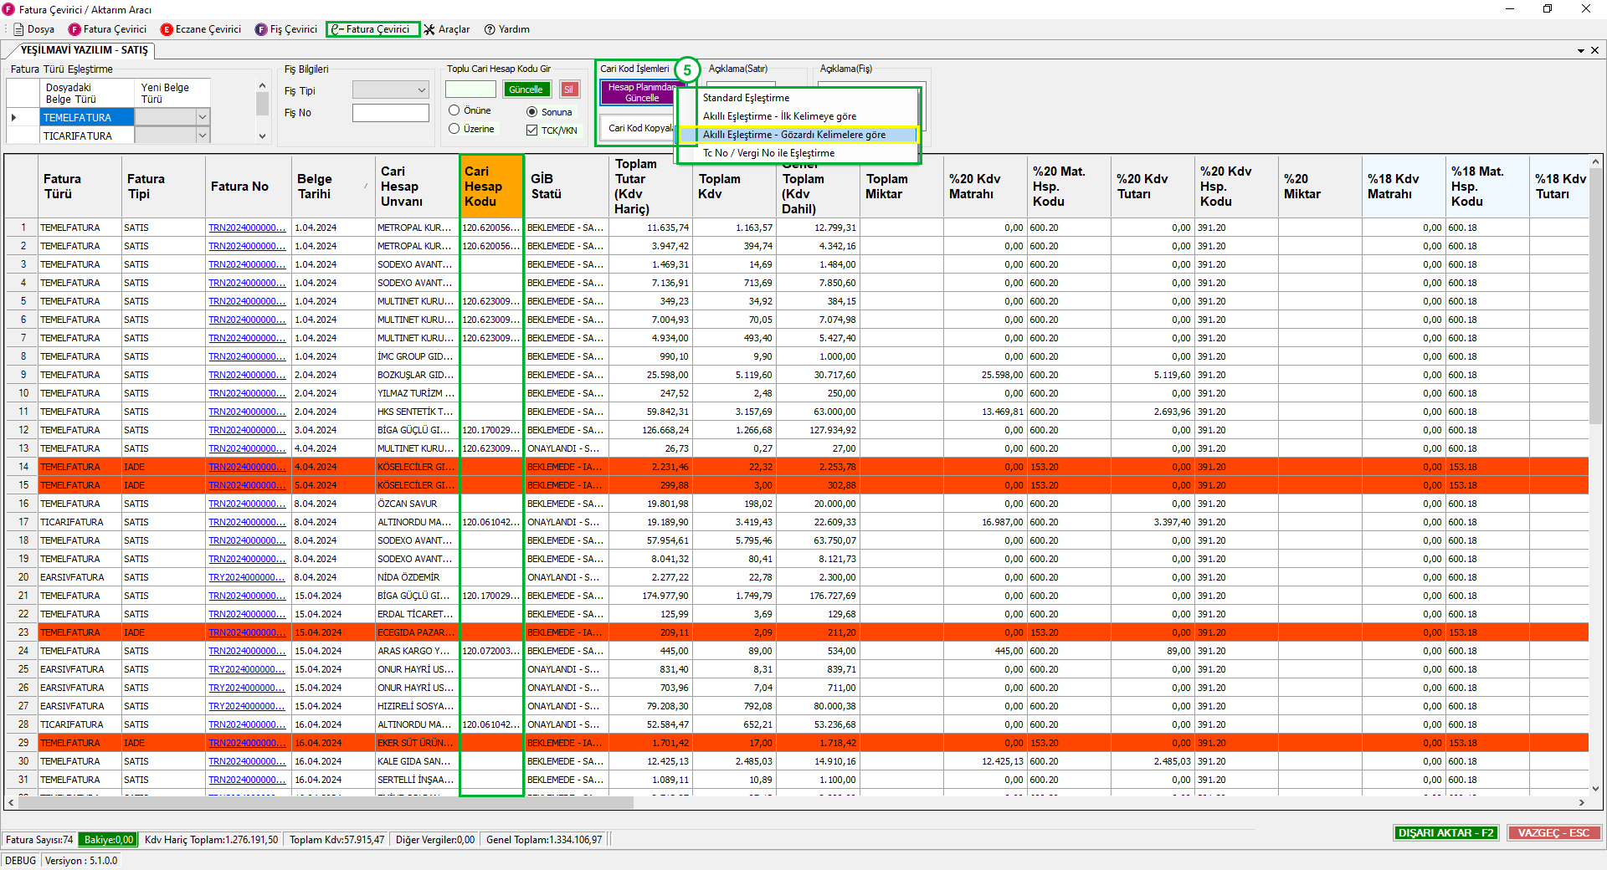Image resolution: width=1607 pixels, height=870 pixels.
Task: Open the Fiş Çevirici tool icon
Action: tap(261, 29)
